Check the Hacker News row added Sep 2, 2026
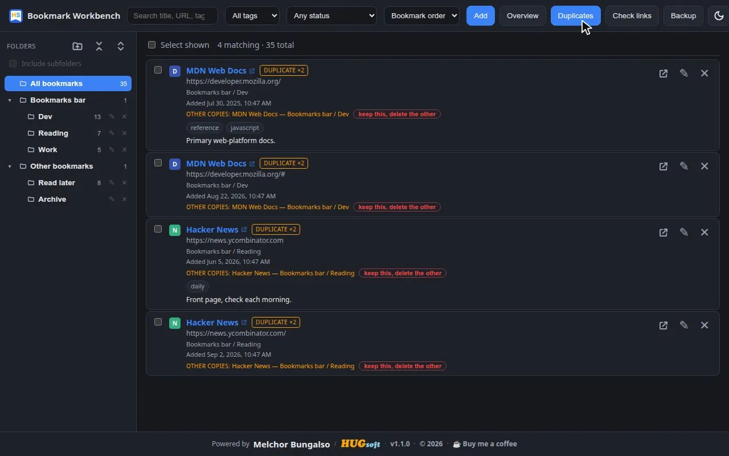Viewport: 729px width, 456px height. (158, 322)
